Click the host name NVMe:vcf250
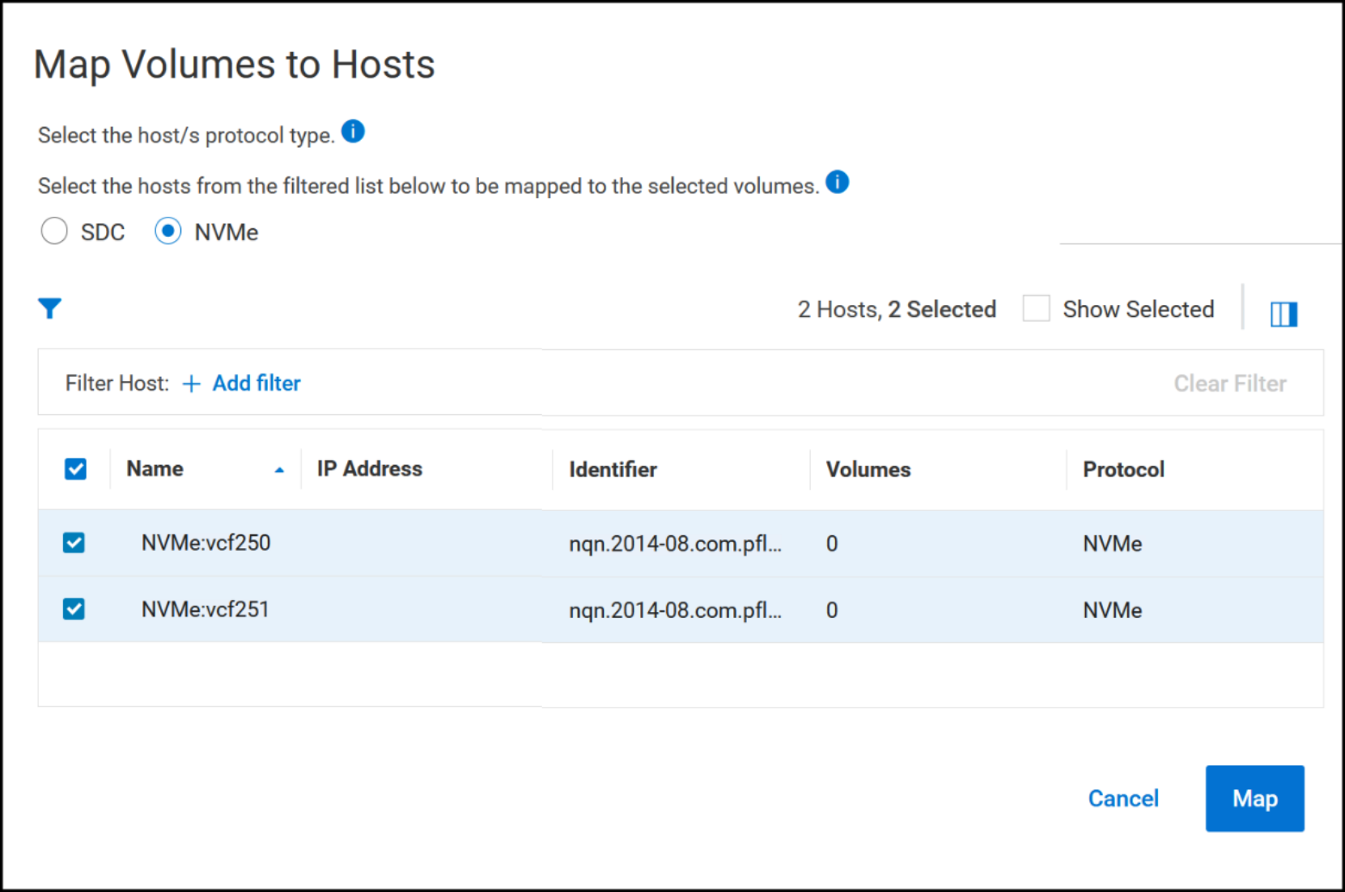The width and height of the screenshot is (1345, 892). (206, 543)
